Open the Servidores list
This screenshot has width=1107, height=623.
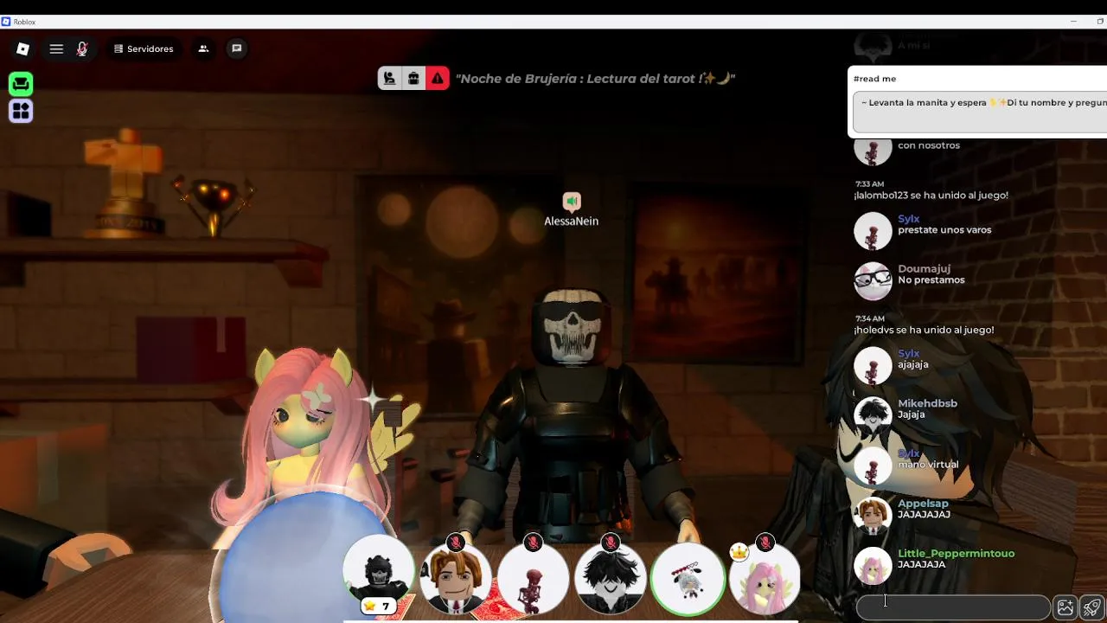coord(144,49)
